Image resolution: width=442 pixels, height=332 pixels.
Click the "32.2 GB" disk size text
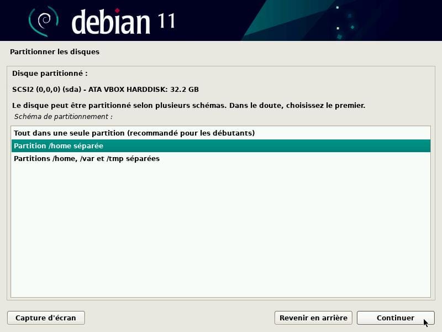pyautogui.click(x=185, y=89)
